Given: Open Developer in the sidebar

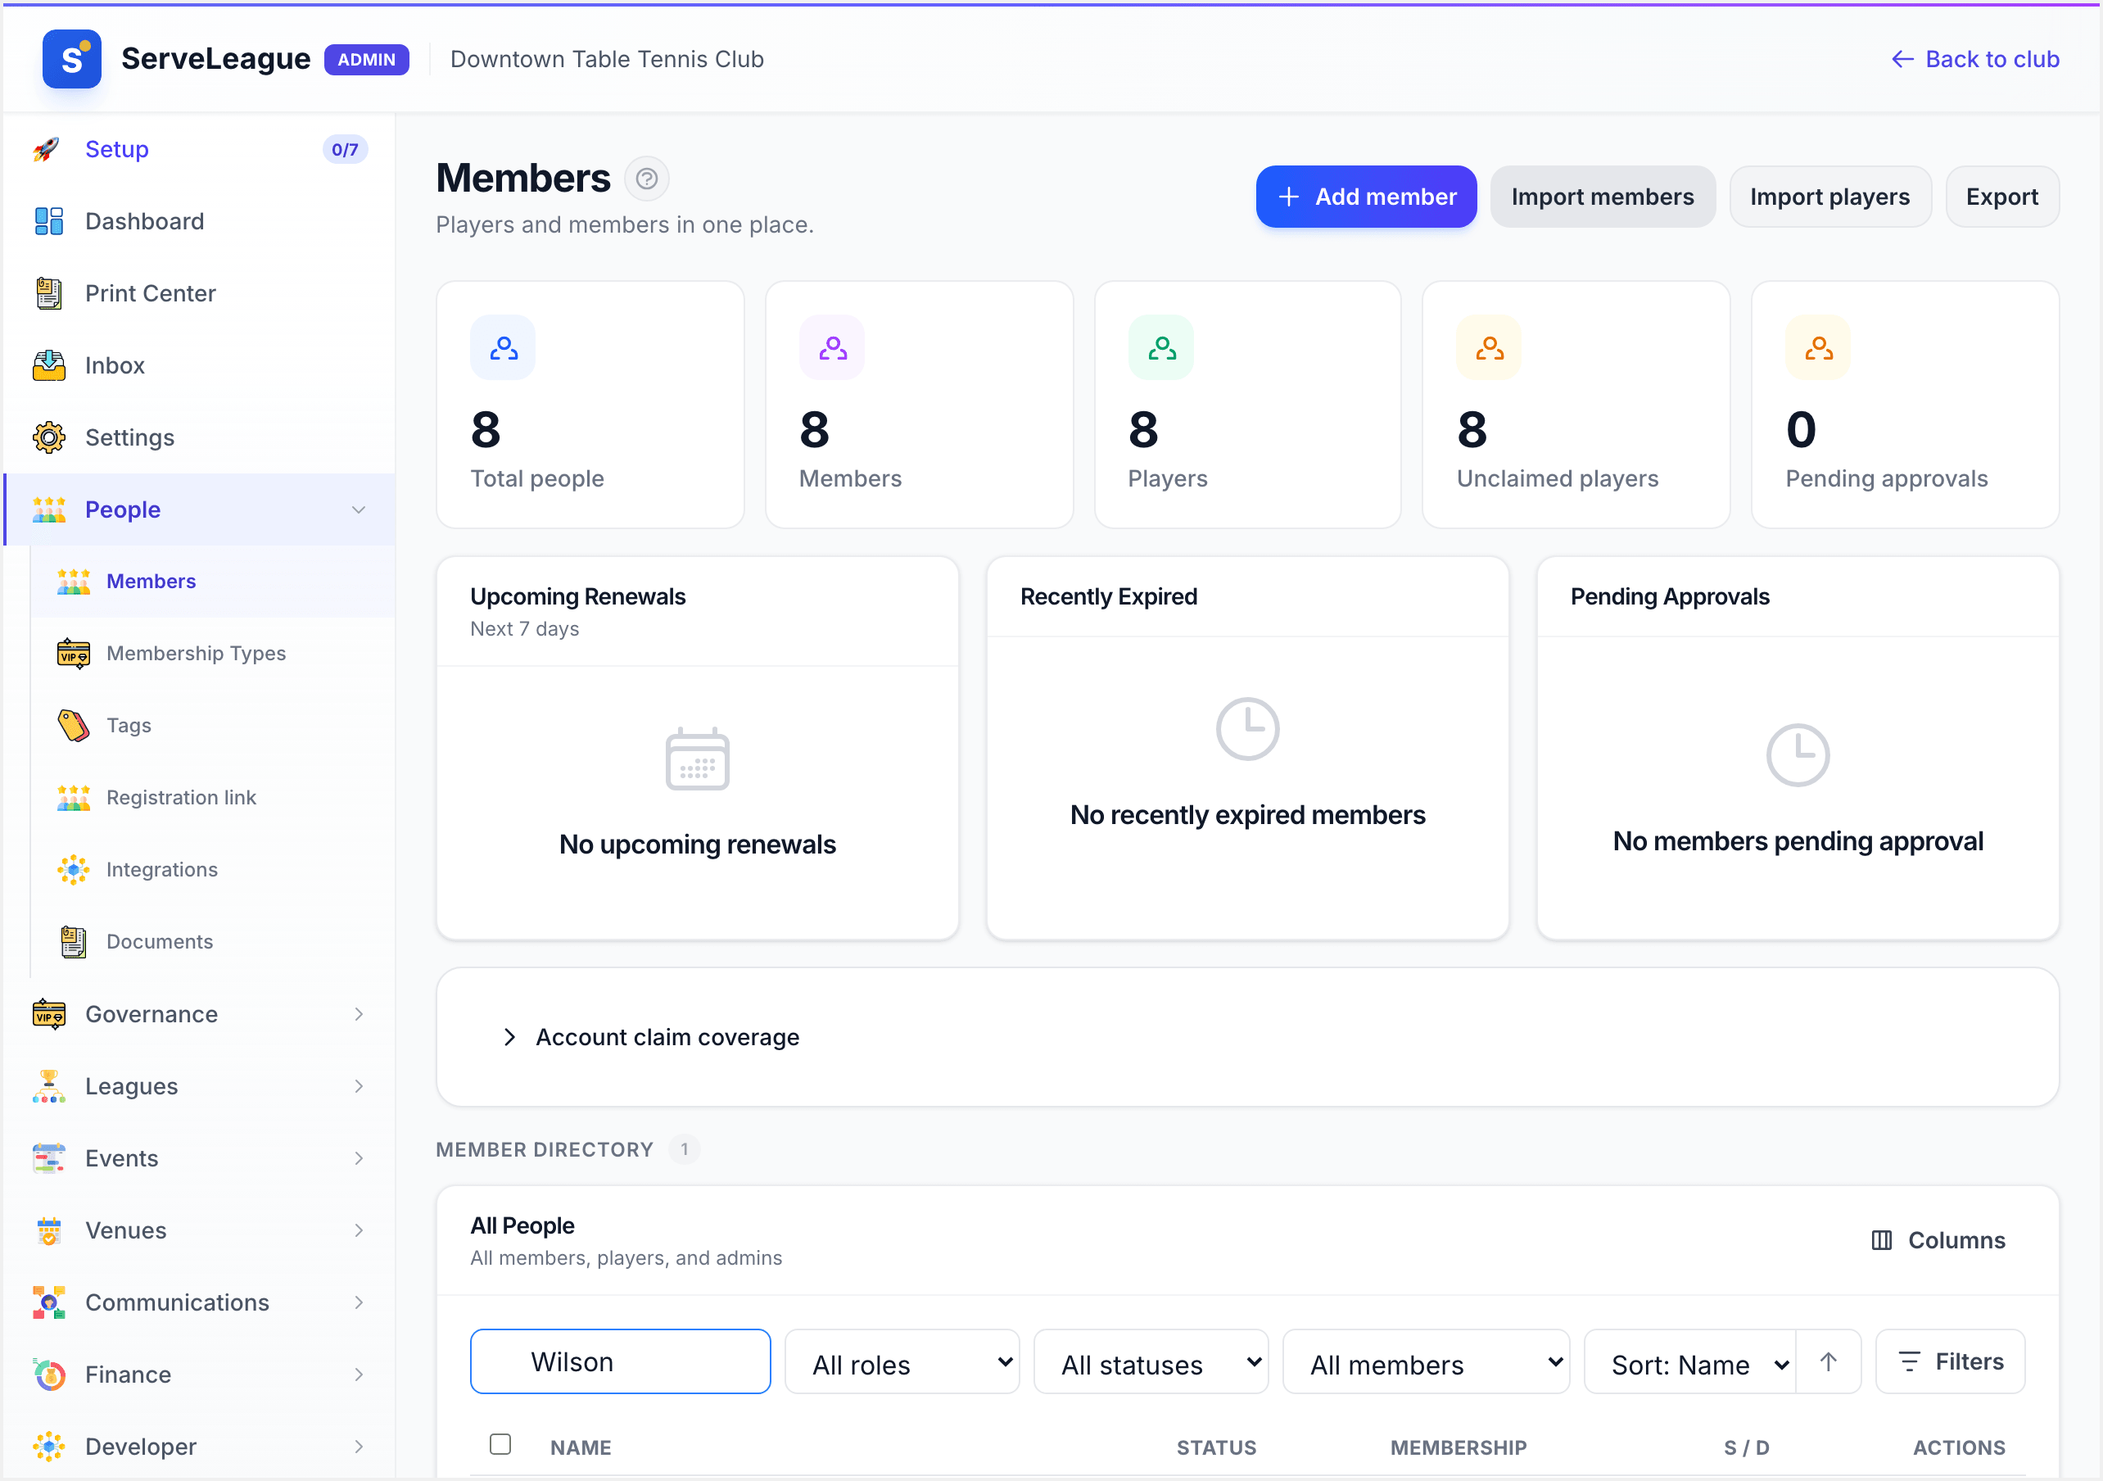Looking at the screenshot, I should pyautogui.click(x=199, y=1447).
